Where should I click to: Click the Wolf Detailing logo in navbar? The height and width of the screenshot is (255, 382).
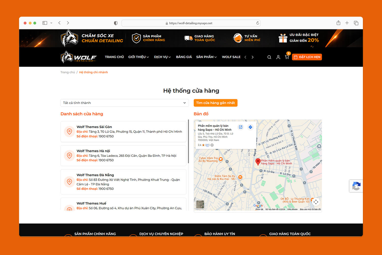tap(79, 57)
